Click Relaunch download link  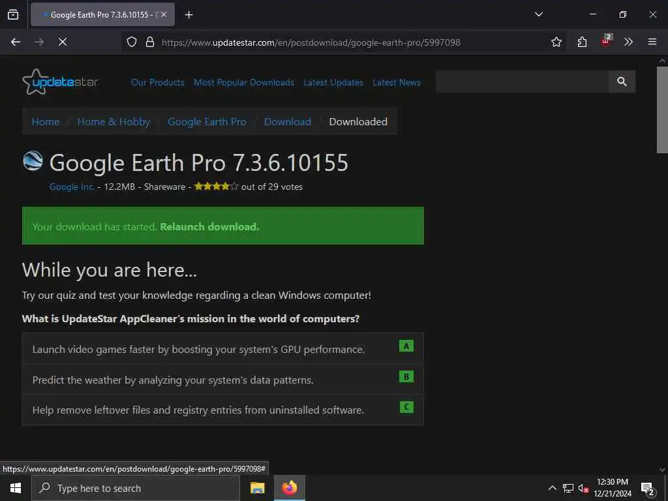pyautogui.click(x=209, y=226)
